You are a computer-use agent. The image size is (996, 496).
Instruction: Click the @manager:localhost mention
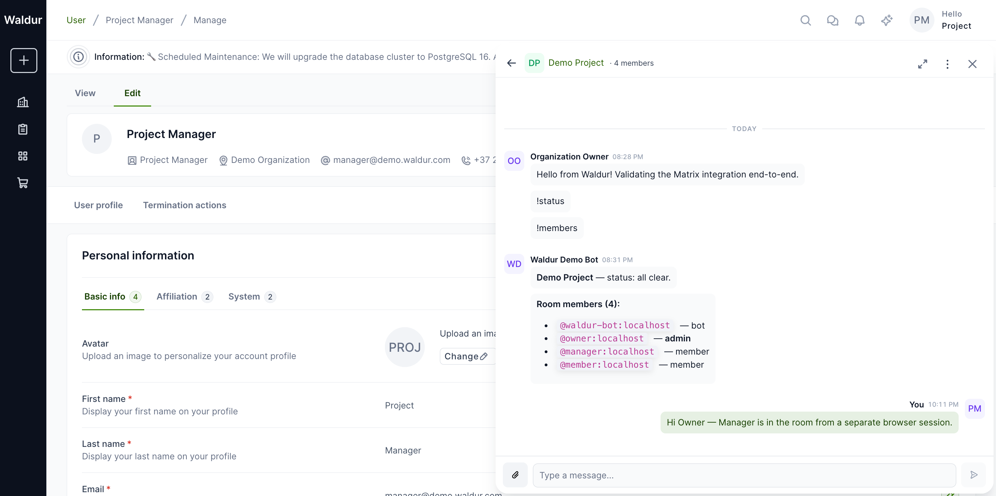(607, 351)
